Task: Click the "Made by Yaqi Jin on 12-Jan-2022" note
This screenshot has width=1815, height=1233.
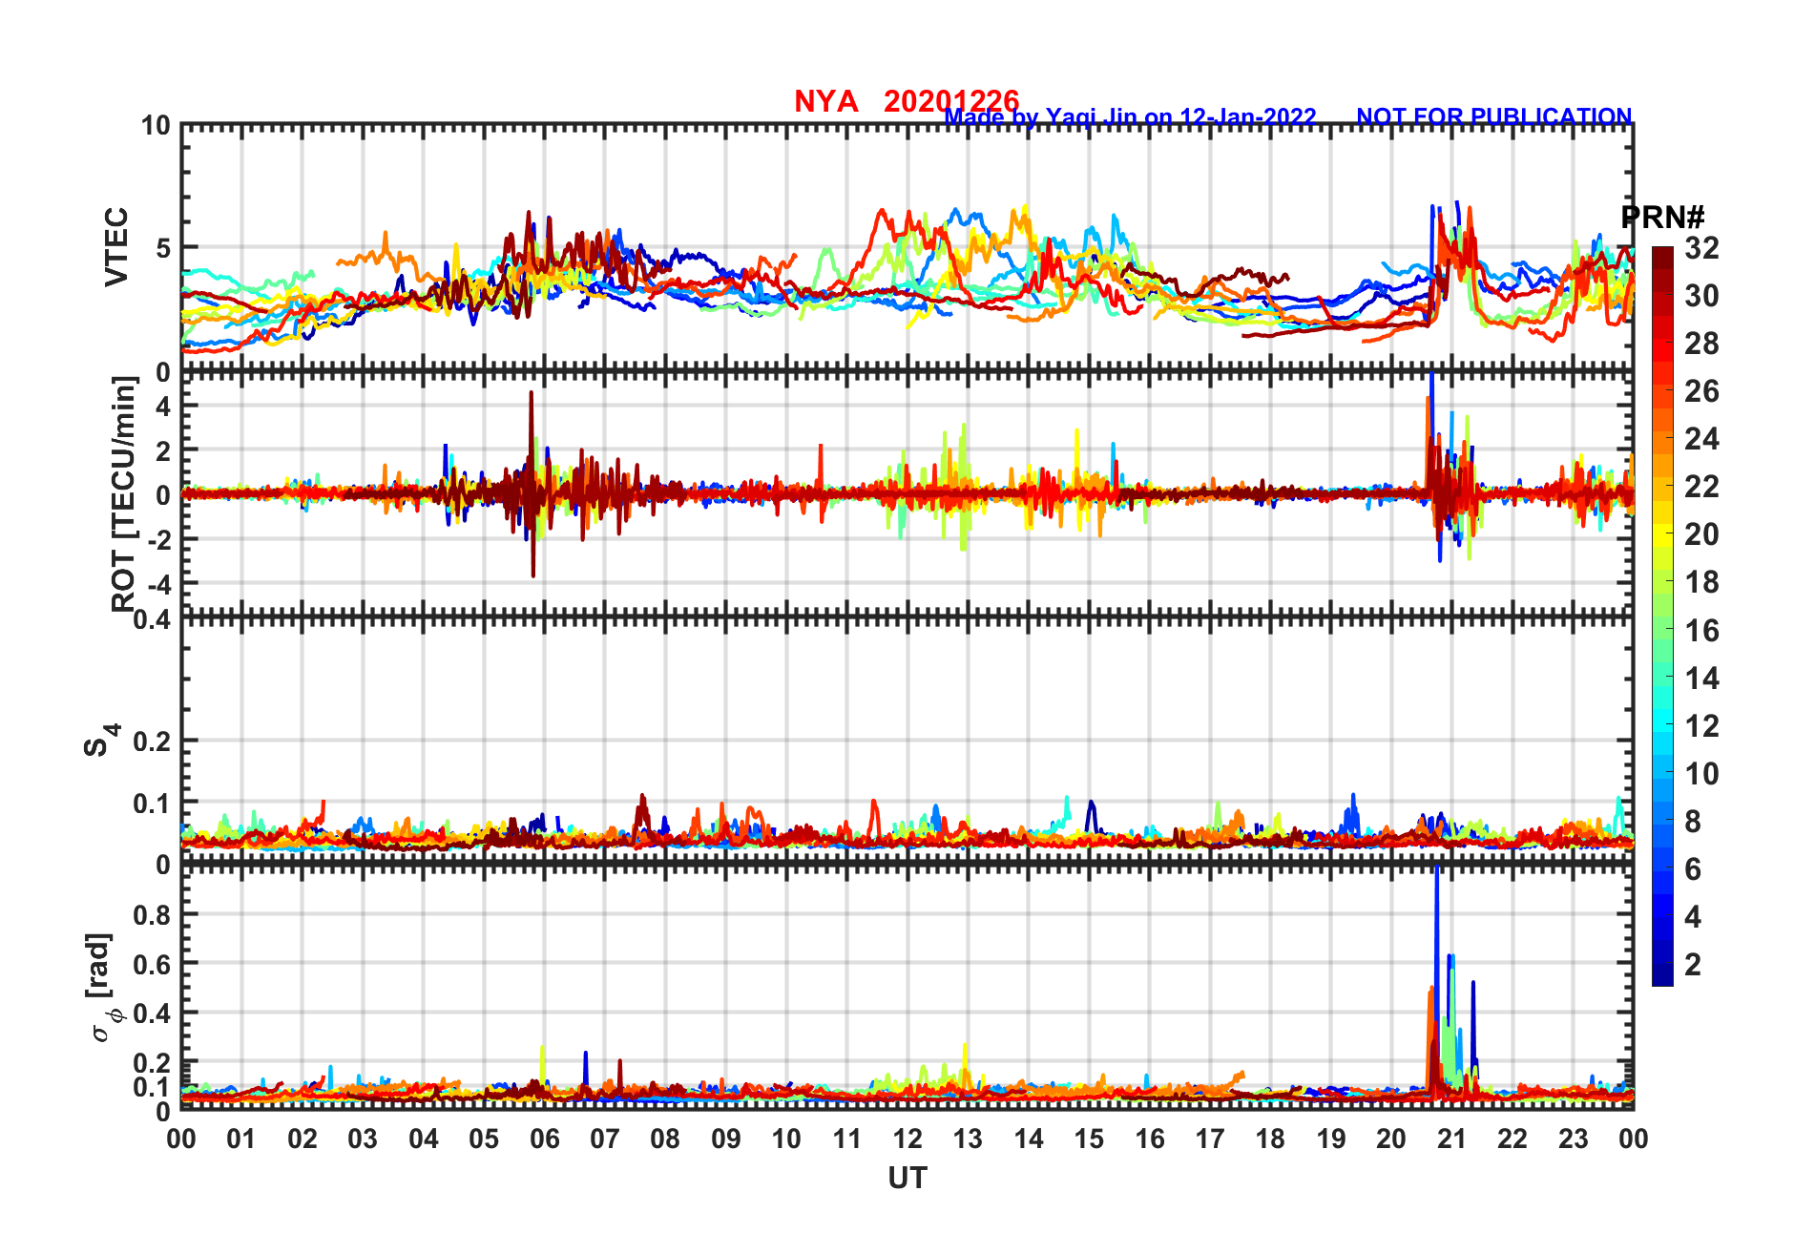Action: (x=1130, y=117)
